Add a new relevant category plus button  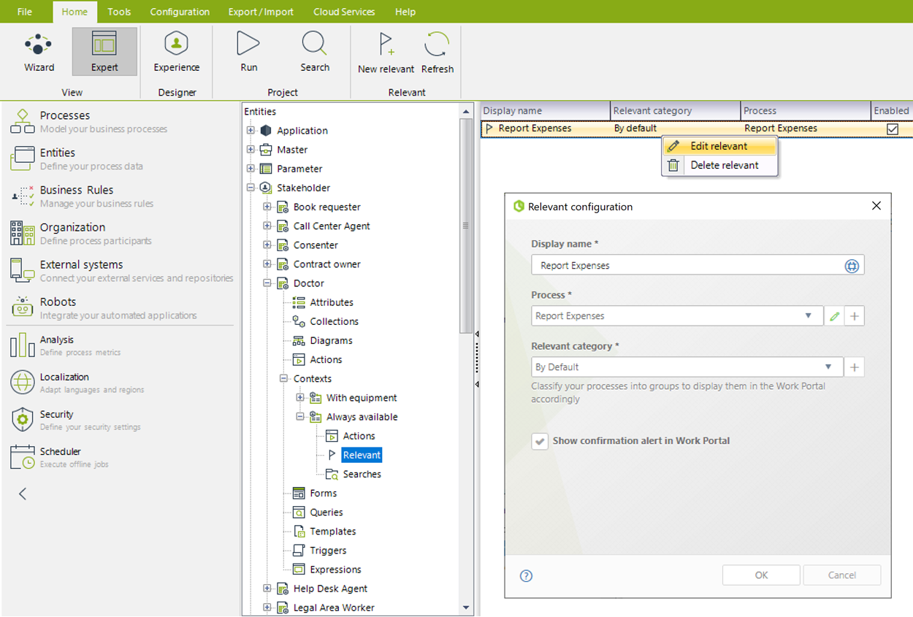855,367
